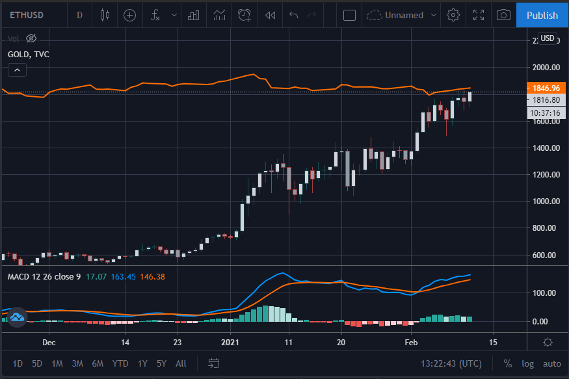Screen dimensions: 569x379
Task: Create a new alert with the alarm clock icon
Action: pos(245,15)
